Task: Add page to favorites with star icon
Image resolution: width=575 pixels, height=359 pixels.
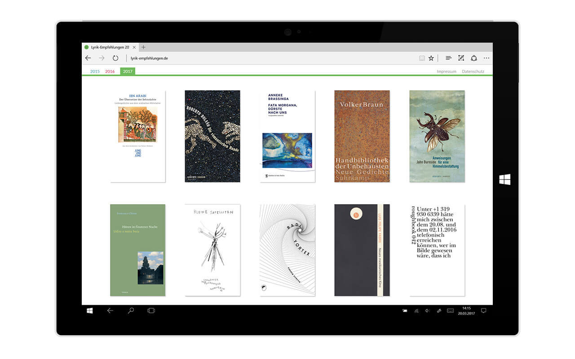Action: pyautogui.click(x=431, y=58)
